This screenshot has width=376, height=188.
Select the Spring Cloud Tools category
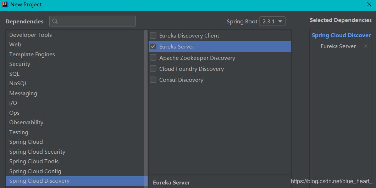pos(75,161)
